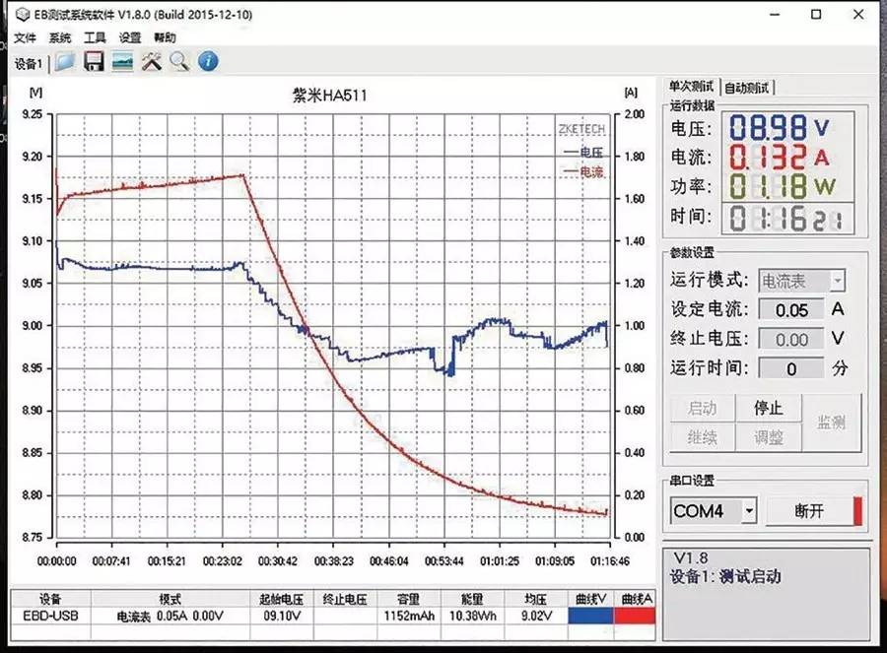
Task: Select the magnifier zoom icon
Action: [x=177, y=61]
